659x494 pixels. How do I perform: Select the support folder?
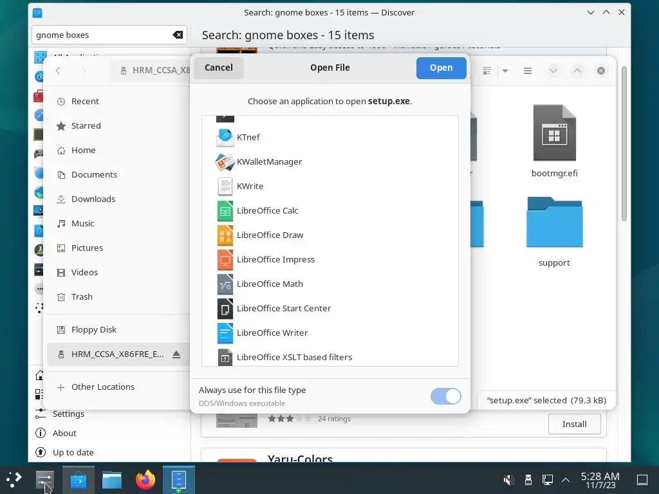[554, 232]
